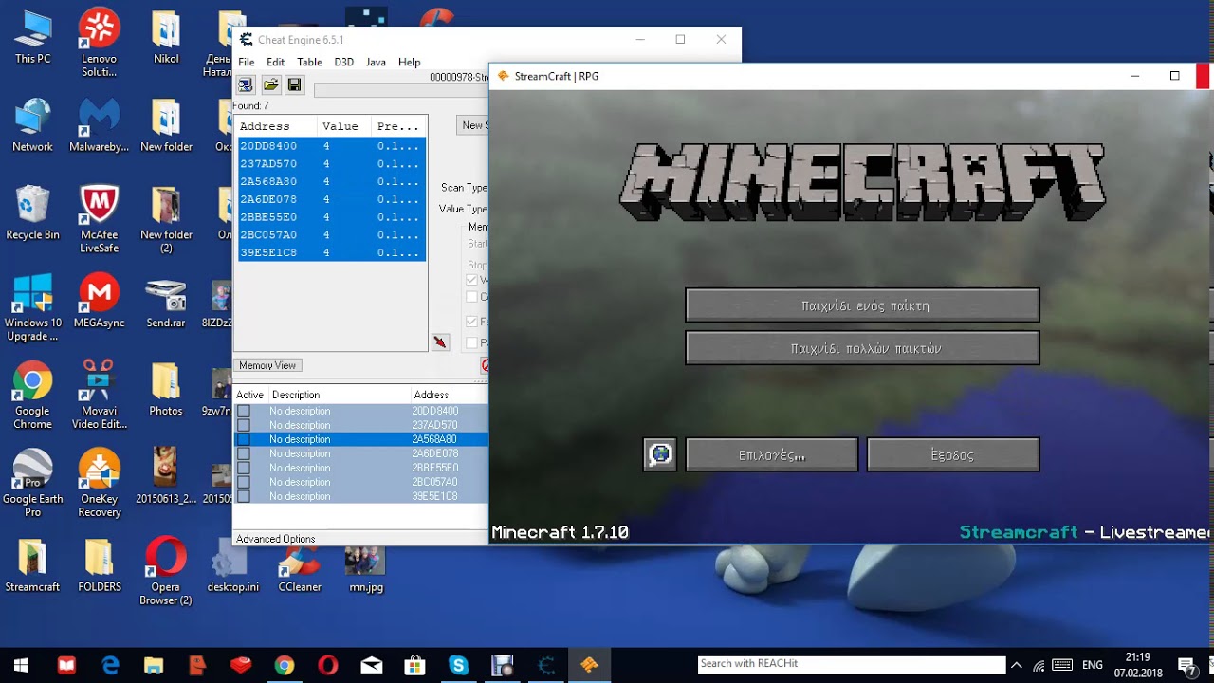Select the Streamcraft desktop shortcut
This screenshot has height=683, width=1214.
tap(32, 565)
